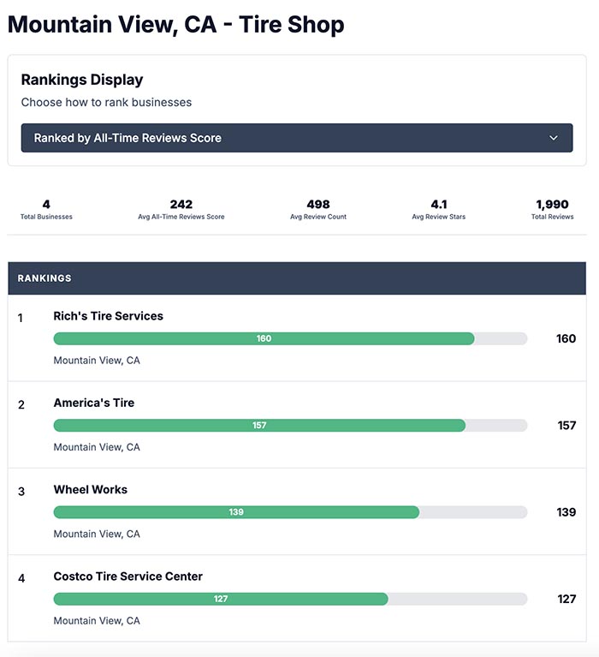Select the Wheel Works business name
This screenshot has height=657, width=599.
pos(90,490)
